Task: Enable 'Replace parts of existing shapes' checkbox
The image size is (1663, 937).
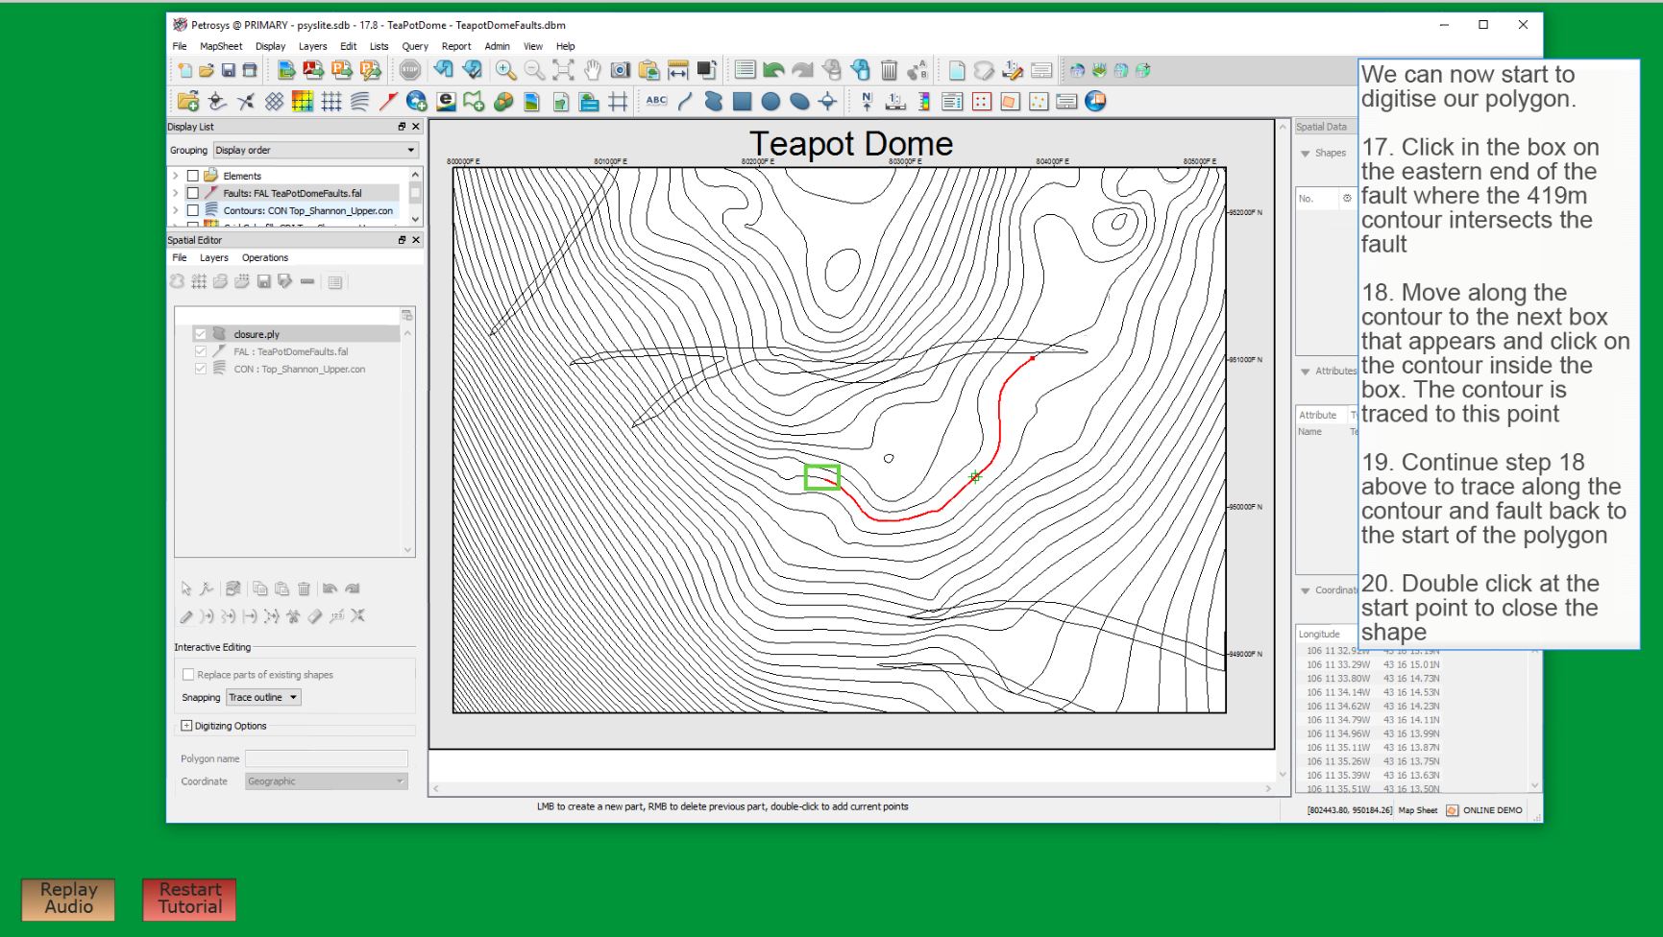Action: (x=188, y=674)
